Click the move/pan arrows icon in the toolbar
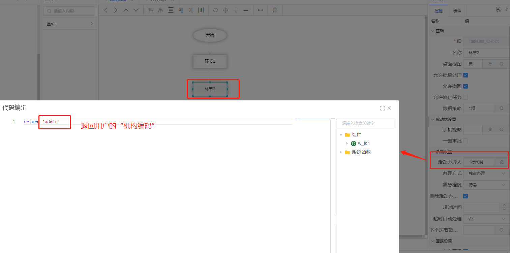Image resolution: width=510 pixels, height=253 pixels. click(x=226, y=10)
